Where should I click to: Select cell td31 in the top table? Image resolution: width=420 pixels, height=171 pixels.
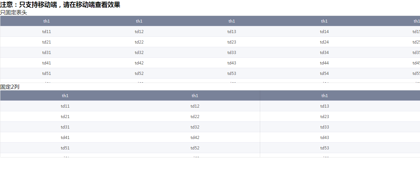[x=47, y=53]
